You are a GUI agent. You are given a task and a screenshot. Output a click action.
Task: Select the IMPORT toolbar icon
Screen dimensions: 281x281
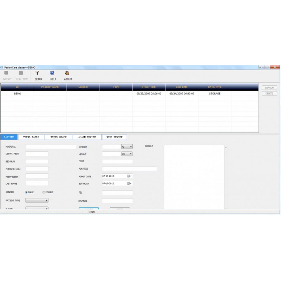tap(6, 74)
